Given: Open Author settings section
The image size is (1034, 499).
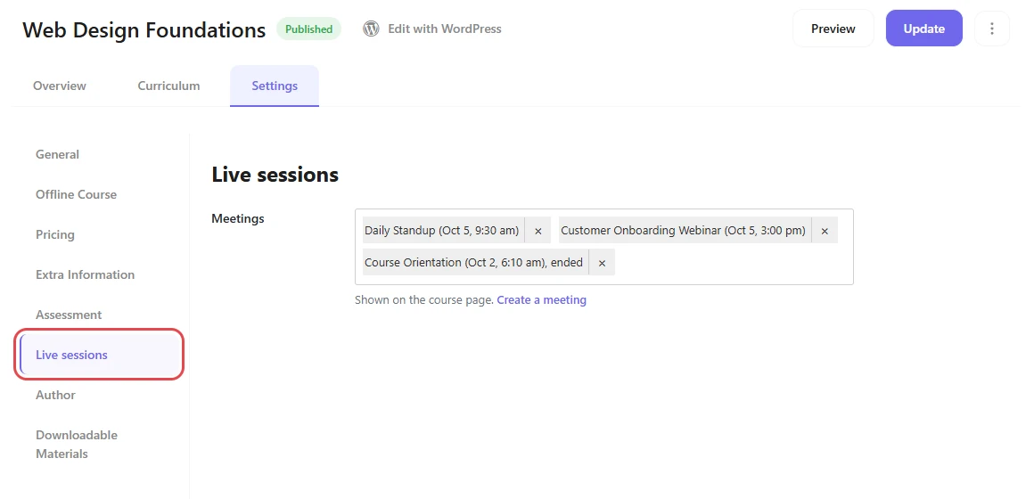Looking at the screenshot, I should click(x=55, y=395).
